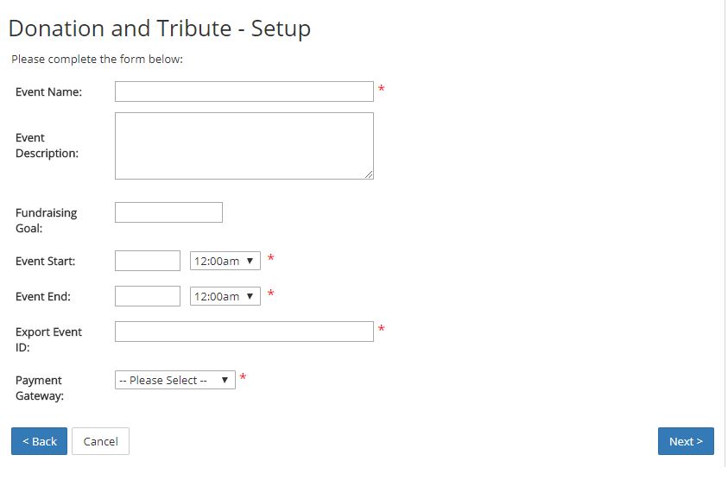728x480 pixels.
Task: Click the Event Start date field
Action: pyautogui.click(x=148, y=261)
